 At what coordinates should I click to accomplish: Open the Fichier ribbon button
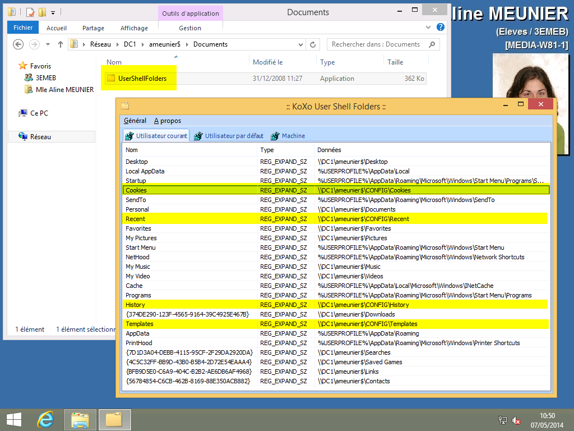point(23,27)
